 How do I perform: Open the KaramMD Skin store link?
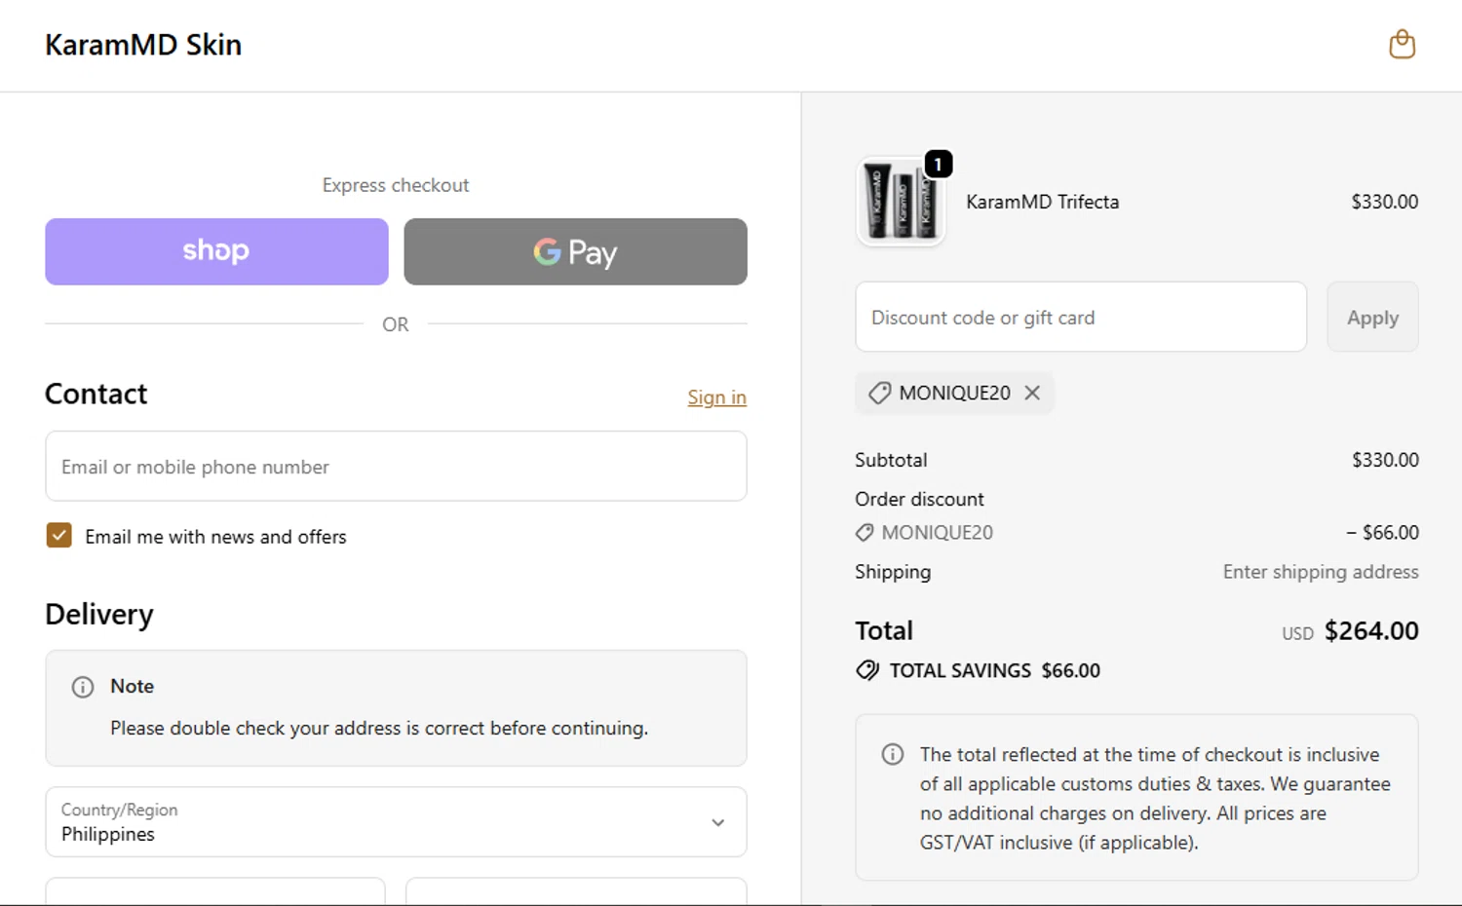[143, 45]
